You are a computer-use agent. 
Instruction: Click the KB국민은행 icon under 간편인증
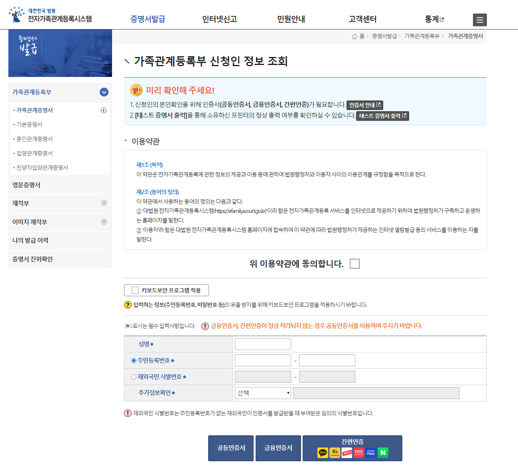(x=335, y=453)
